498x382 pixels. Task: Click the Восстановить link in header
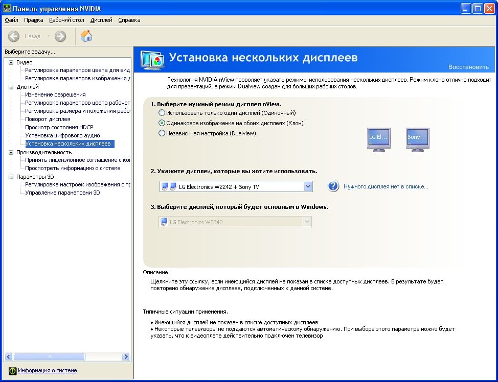468,67
